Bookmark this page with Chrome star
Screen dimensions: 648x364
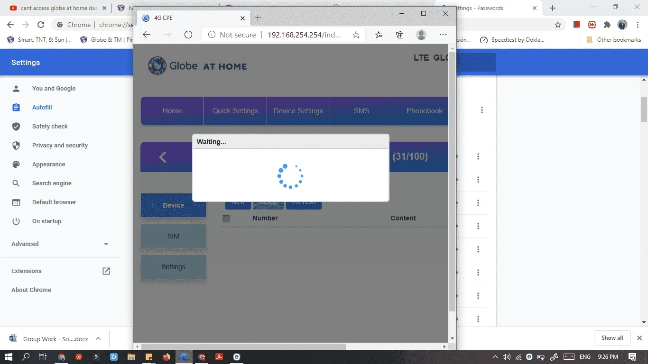coord(558,25)
